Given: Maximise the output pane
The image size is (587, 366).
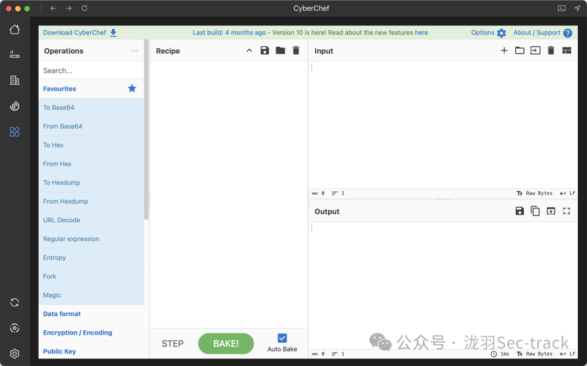Looking at the screenshot, I should (x=567, y=211).
